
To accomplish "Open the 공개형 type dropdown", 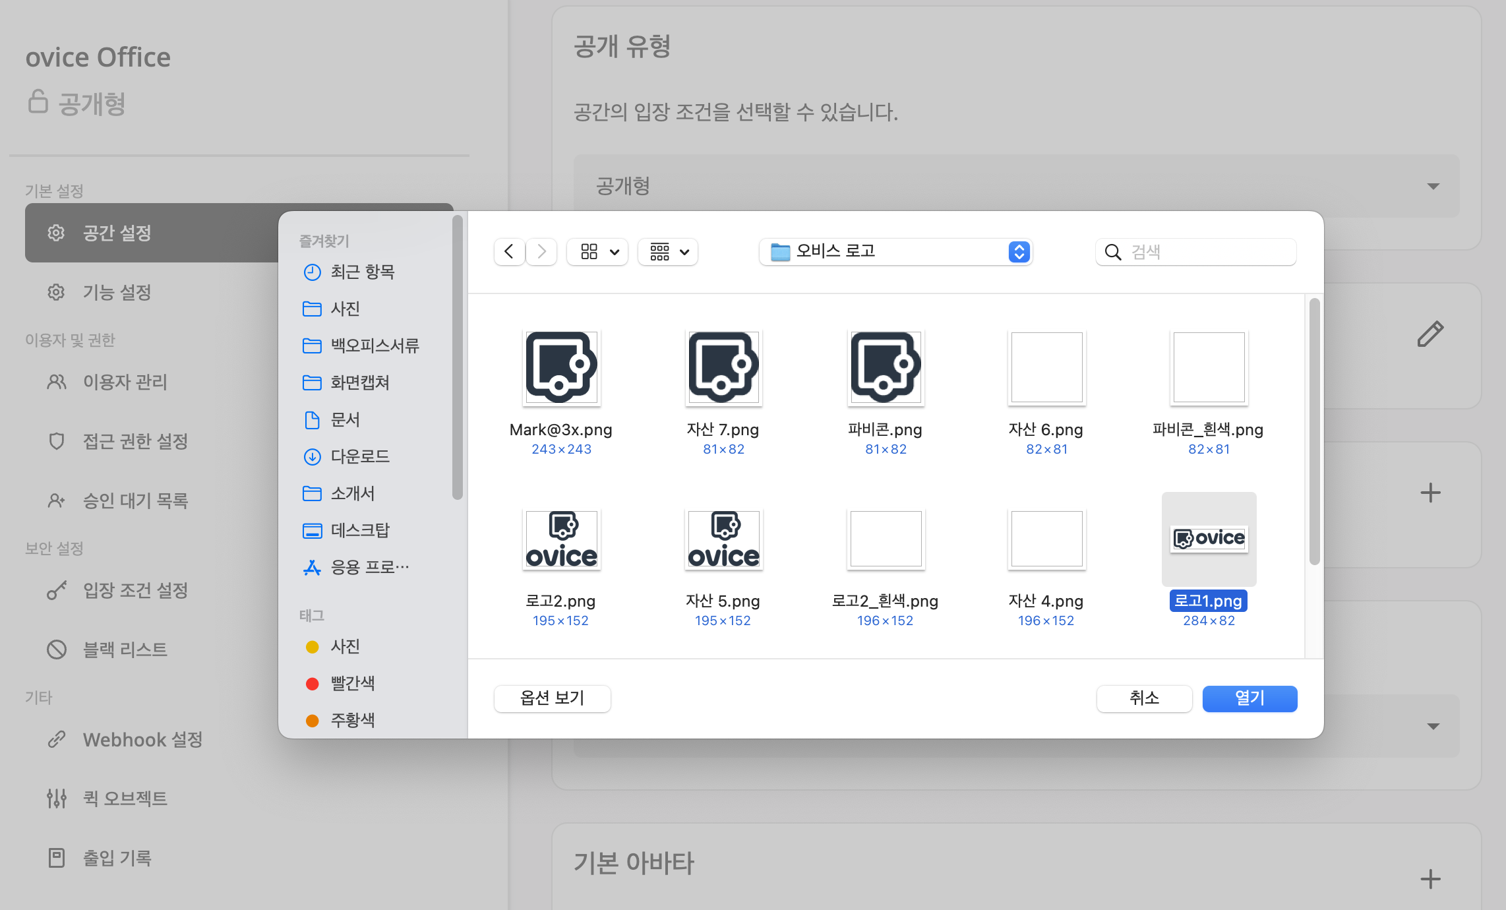I will coord(1016,186).
